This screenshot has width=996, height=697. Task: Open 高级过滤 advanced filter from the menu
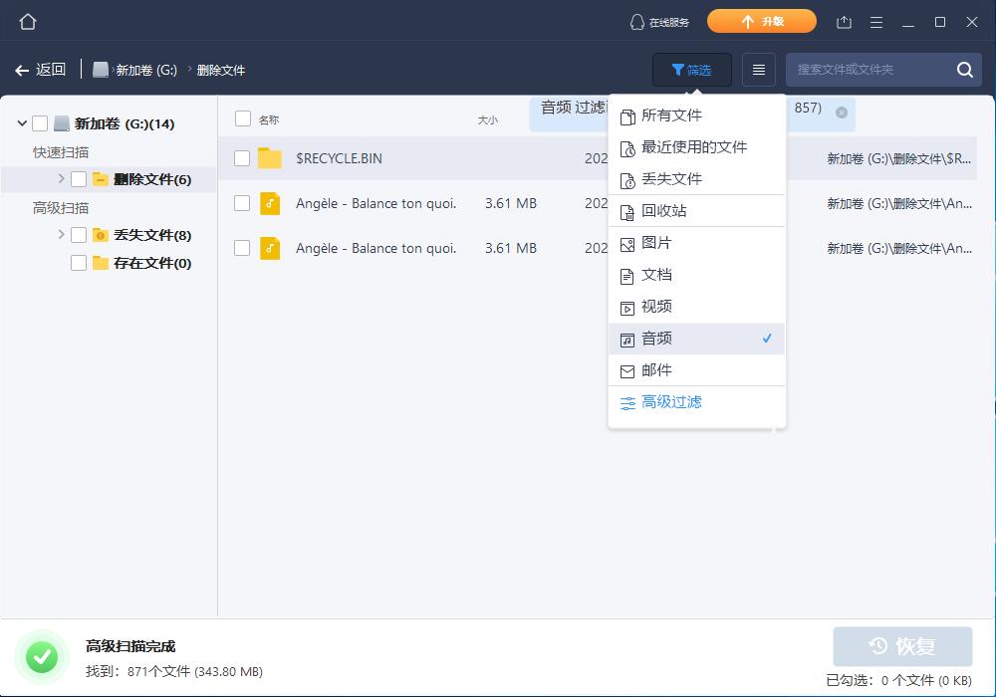coord(672,402)
